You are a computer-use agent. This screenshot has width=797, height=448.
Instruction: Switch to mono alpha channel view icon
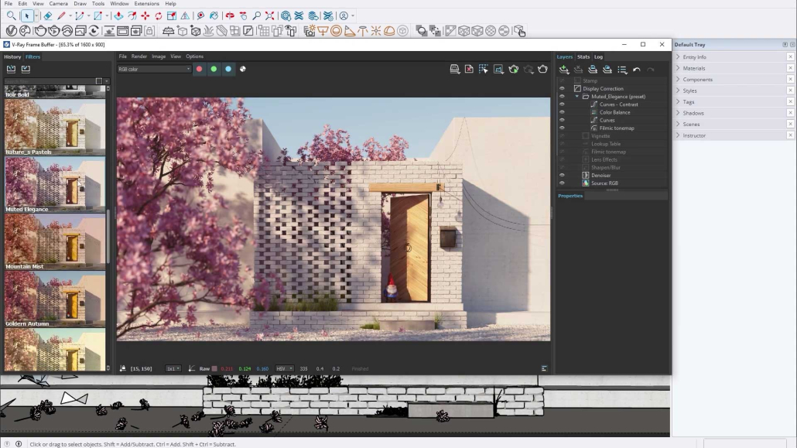(243, 69)
